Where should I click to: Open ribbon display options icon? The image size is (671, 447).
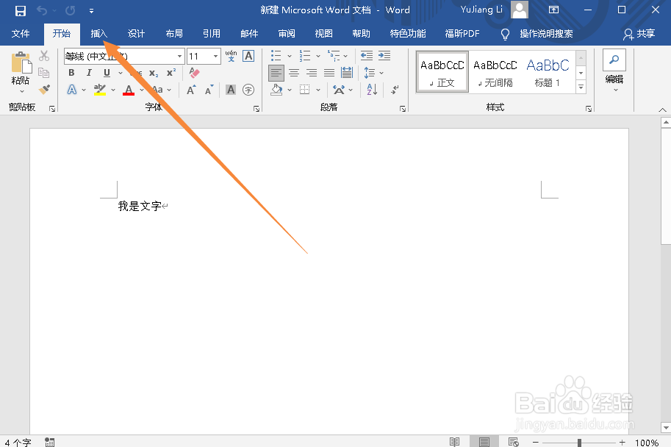pyautogui.click(x=553, y=10)
